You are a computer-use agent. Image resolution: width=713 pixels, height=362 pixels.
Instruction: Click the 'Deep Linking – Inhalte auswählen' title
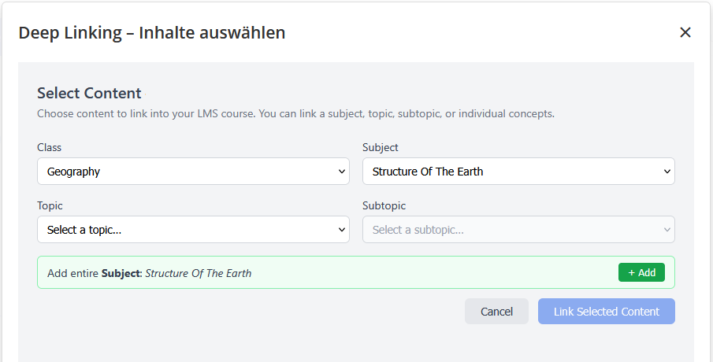pos(152,33)
